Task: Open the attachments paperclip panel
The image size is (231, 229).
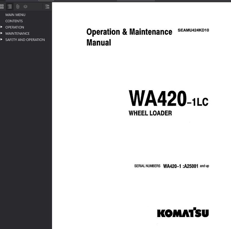Action: point(18,6)
